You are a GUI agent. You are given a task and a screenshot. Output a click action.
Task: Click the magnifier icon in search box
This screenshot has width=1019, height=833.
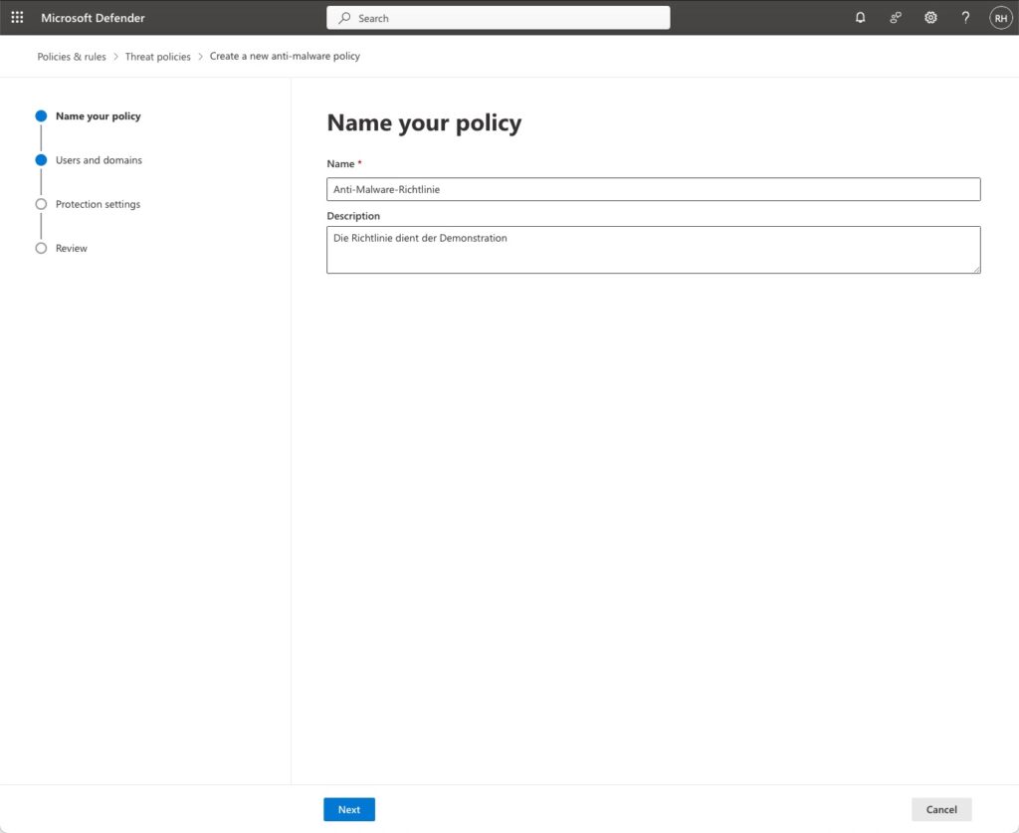click(x=344, y=18)
